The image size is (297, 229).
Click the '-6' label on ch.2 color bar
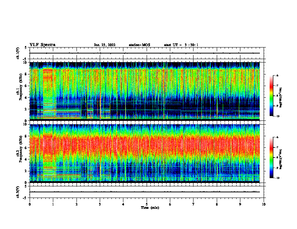[277, 137]
